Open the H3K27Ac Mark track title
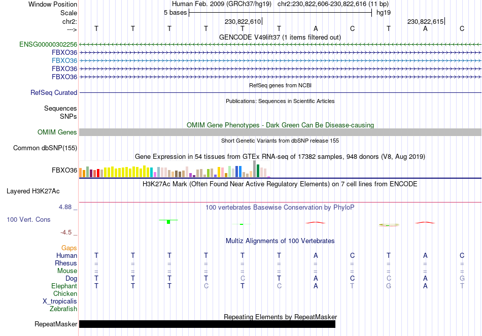This screenshot has width=482, height=336. [x=280, y=184]
